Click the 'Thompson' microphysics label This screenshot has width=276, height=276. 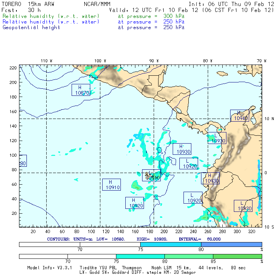[x=132, y=268]
